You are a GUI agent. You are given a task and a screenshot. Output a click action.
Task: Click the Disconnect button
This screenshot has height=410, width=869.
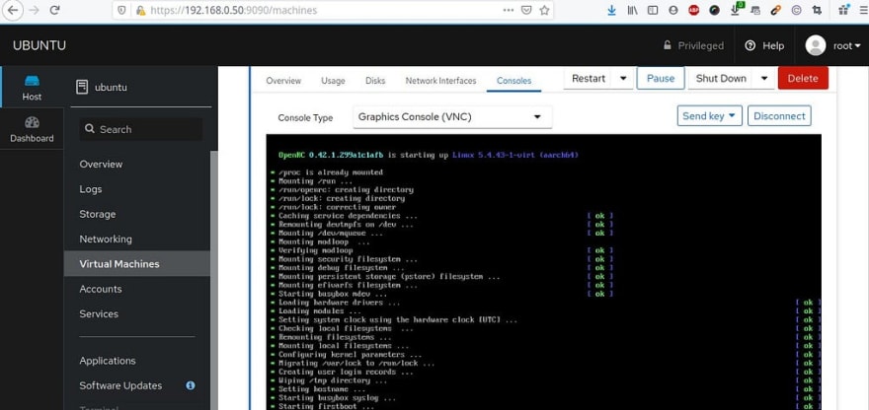[x=779, y=115]
